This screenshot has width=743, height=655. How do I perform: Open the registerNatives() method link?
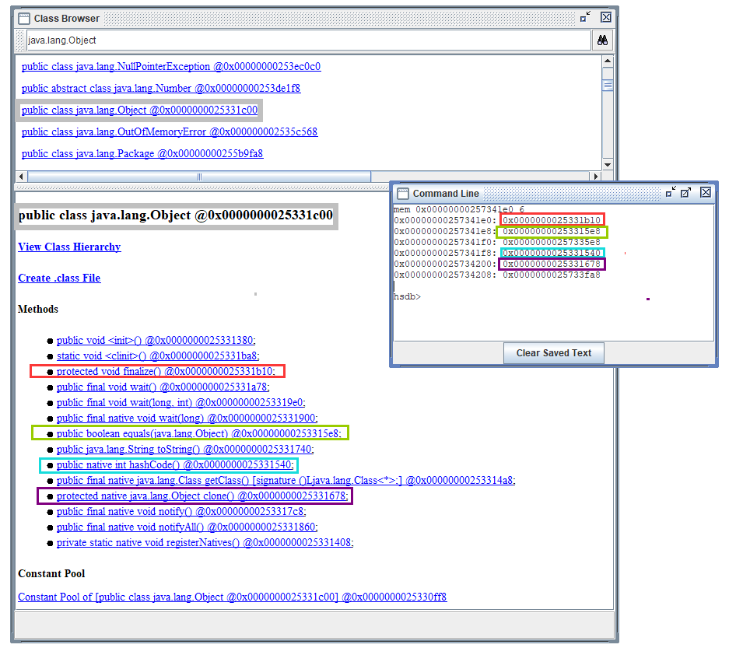coord(205,543)
